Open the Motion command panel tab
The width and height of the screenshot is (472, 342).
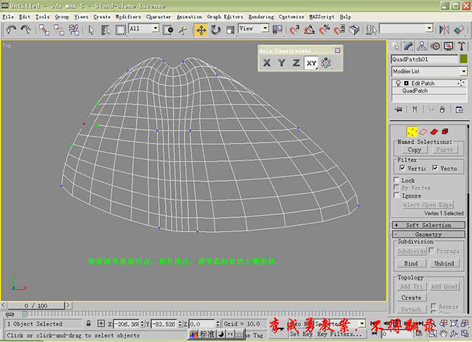click(x=435, y=46)
